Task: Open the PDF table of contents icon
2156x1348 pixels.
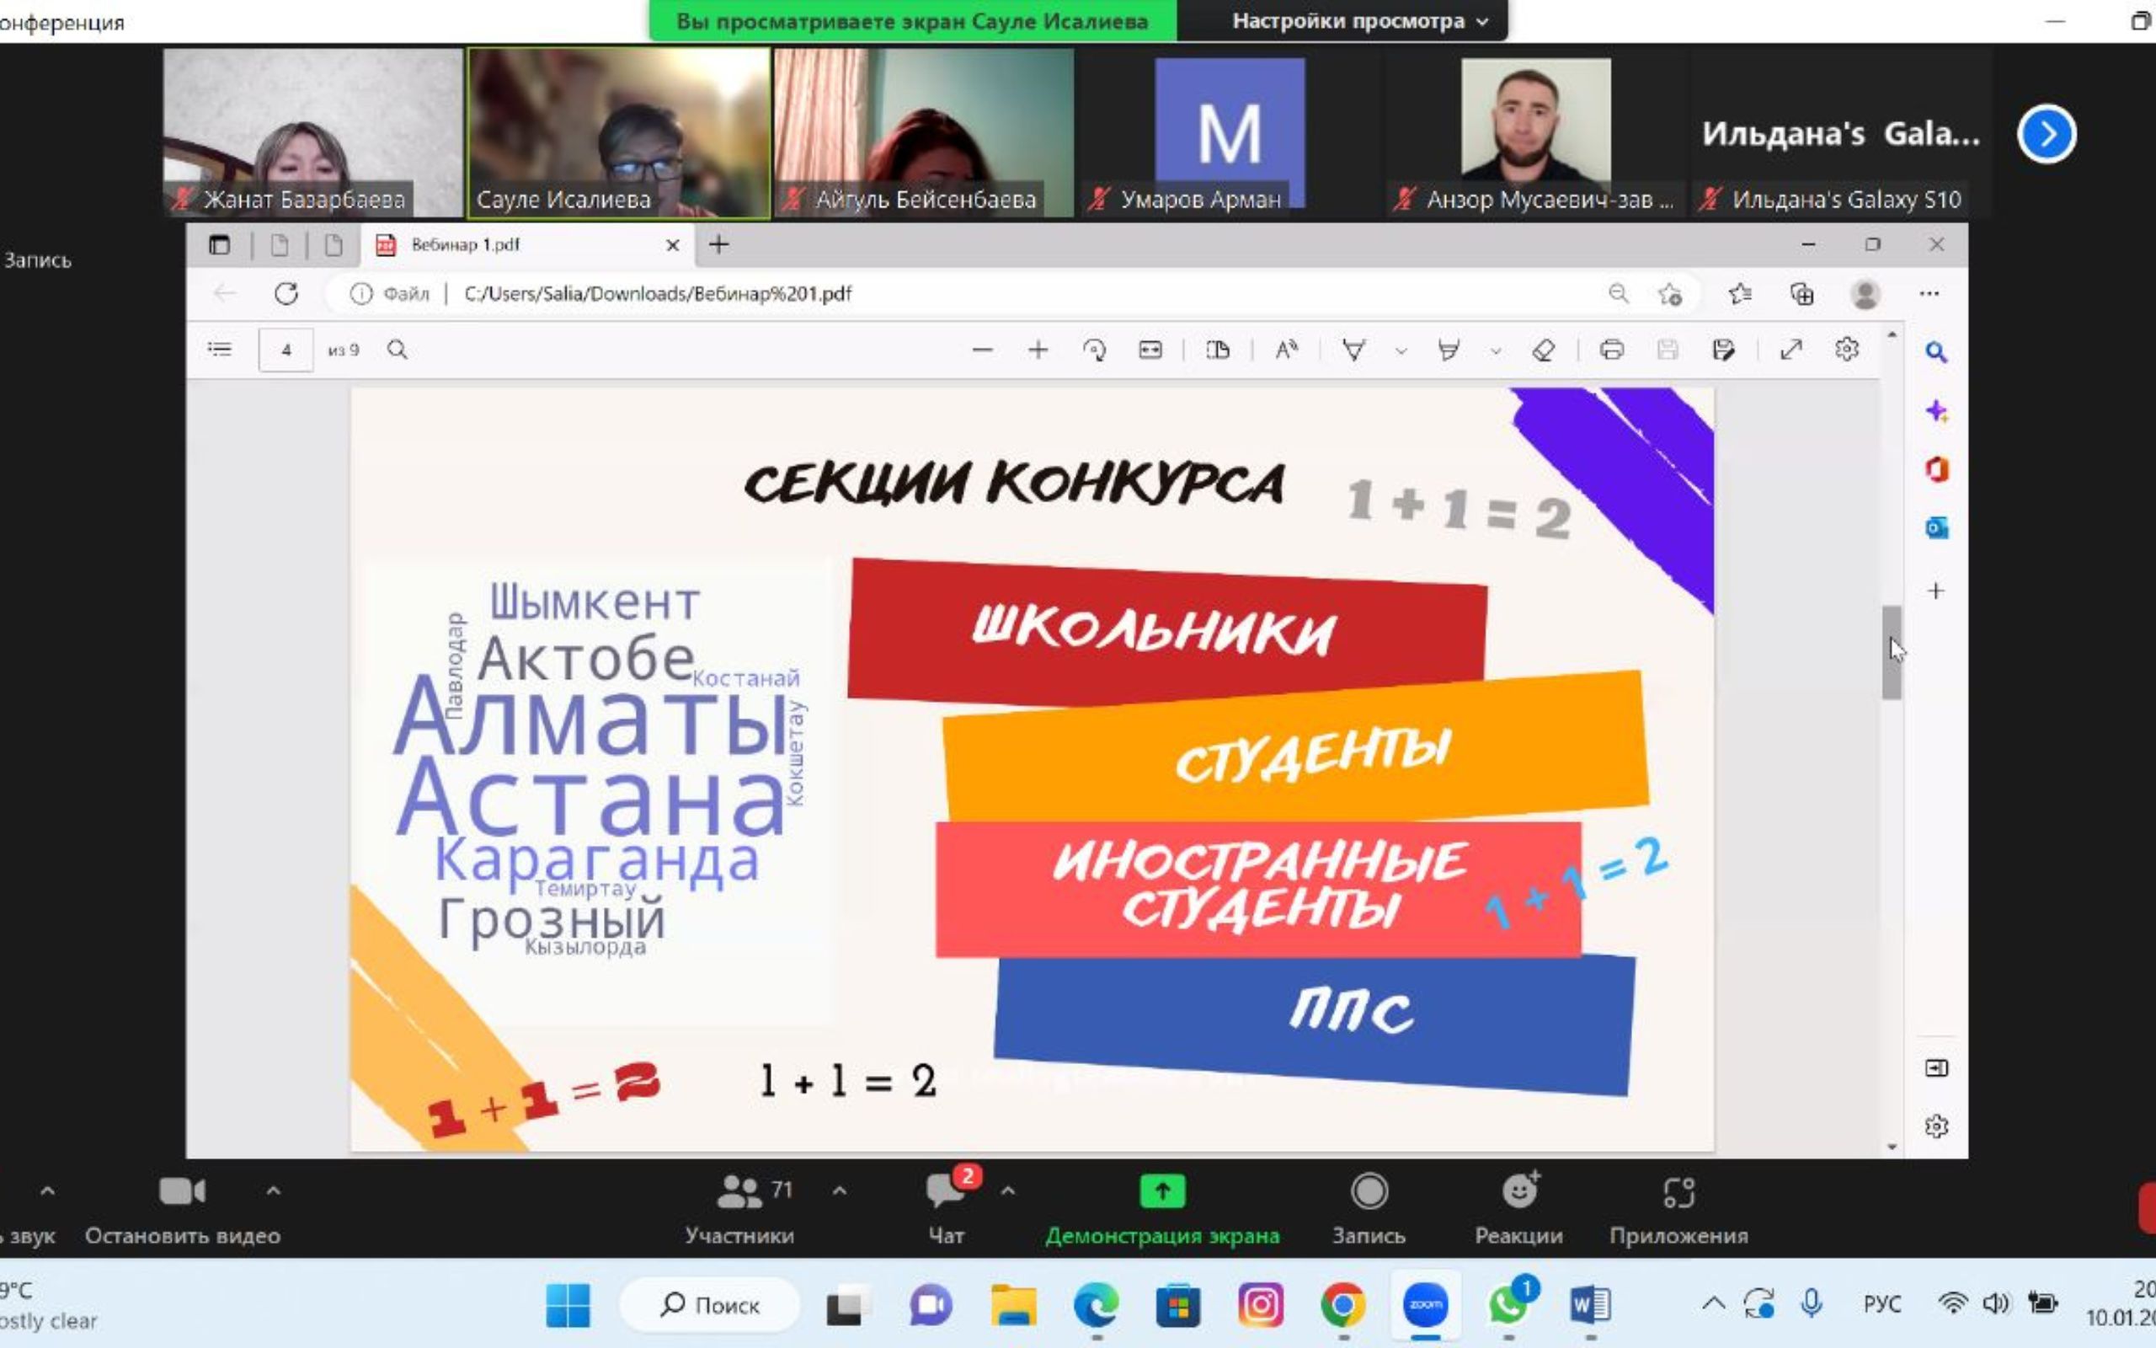Action: (219, 350)
